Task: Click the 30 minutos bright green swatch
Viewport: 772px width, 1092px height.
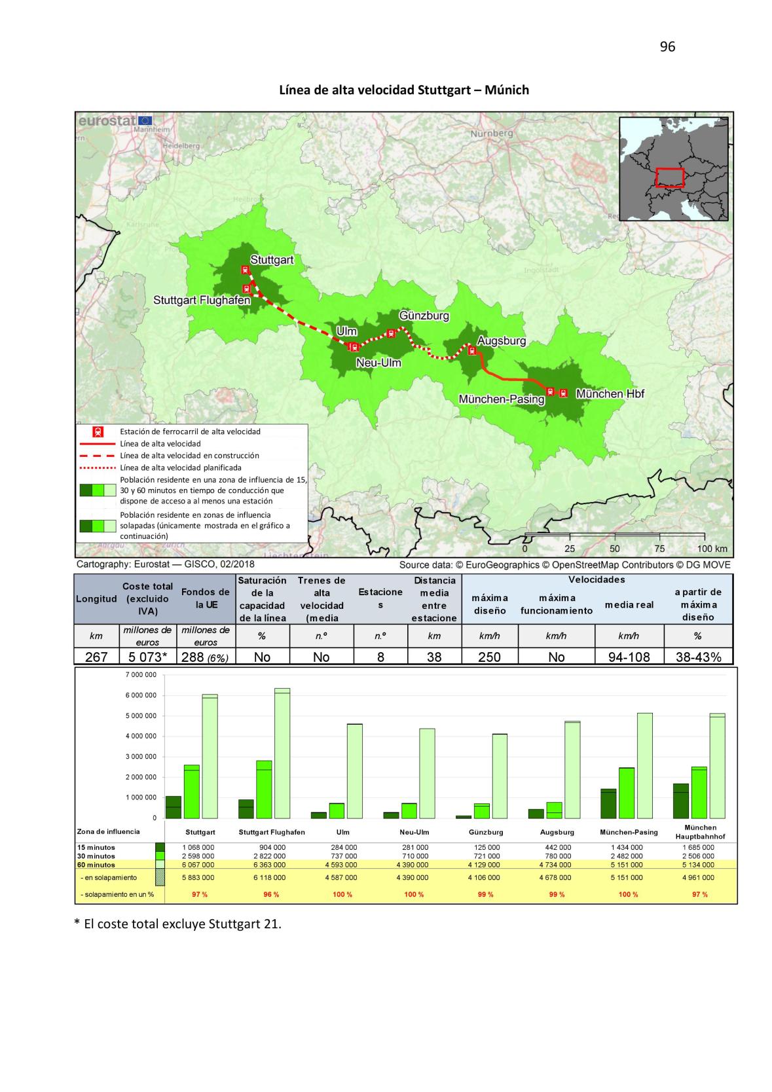Action: click(160, 856)
